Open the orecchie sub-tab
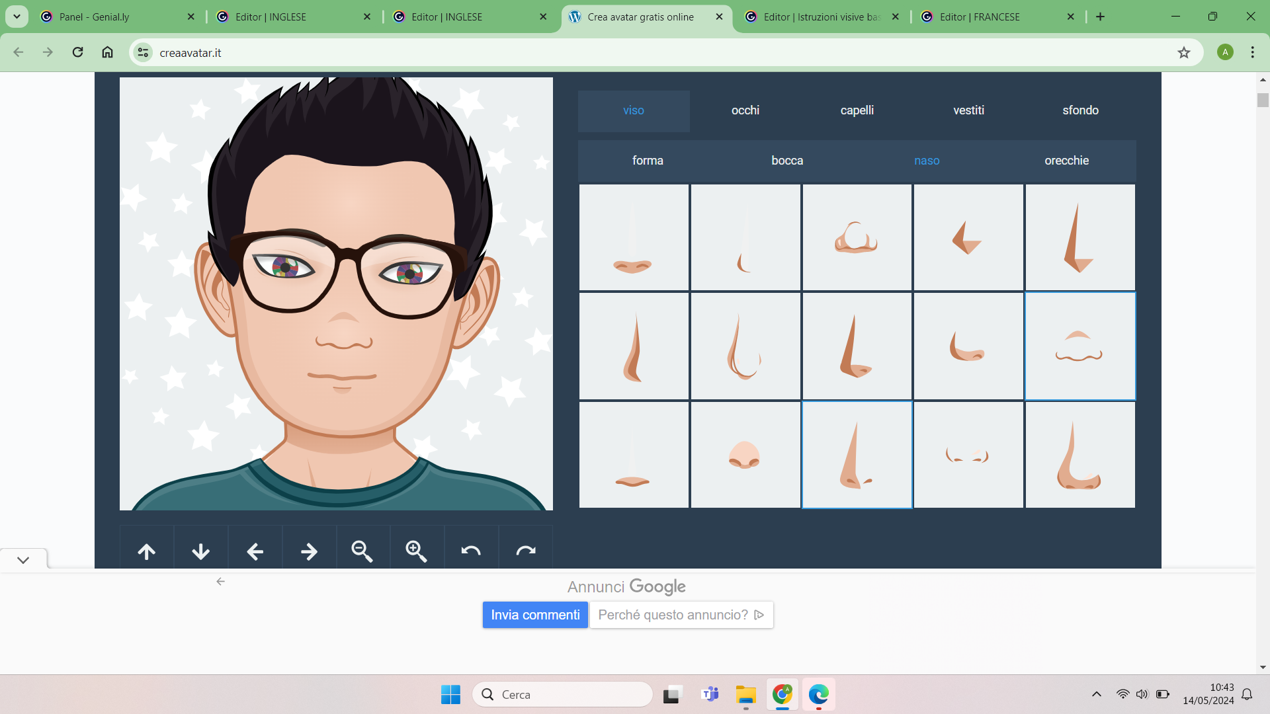Image resolution: width=1270 pixels, height=714 pixels. pos(1066,161)
